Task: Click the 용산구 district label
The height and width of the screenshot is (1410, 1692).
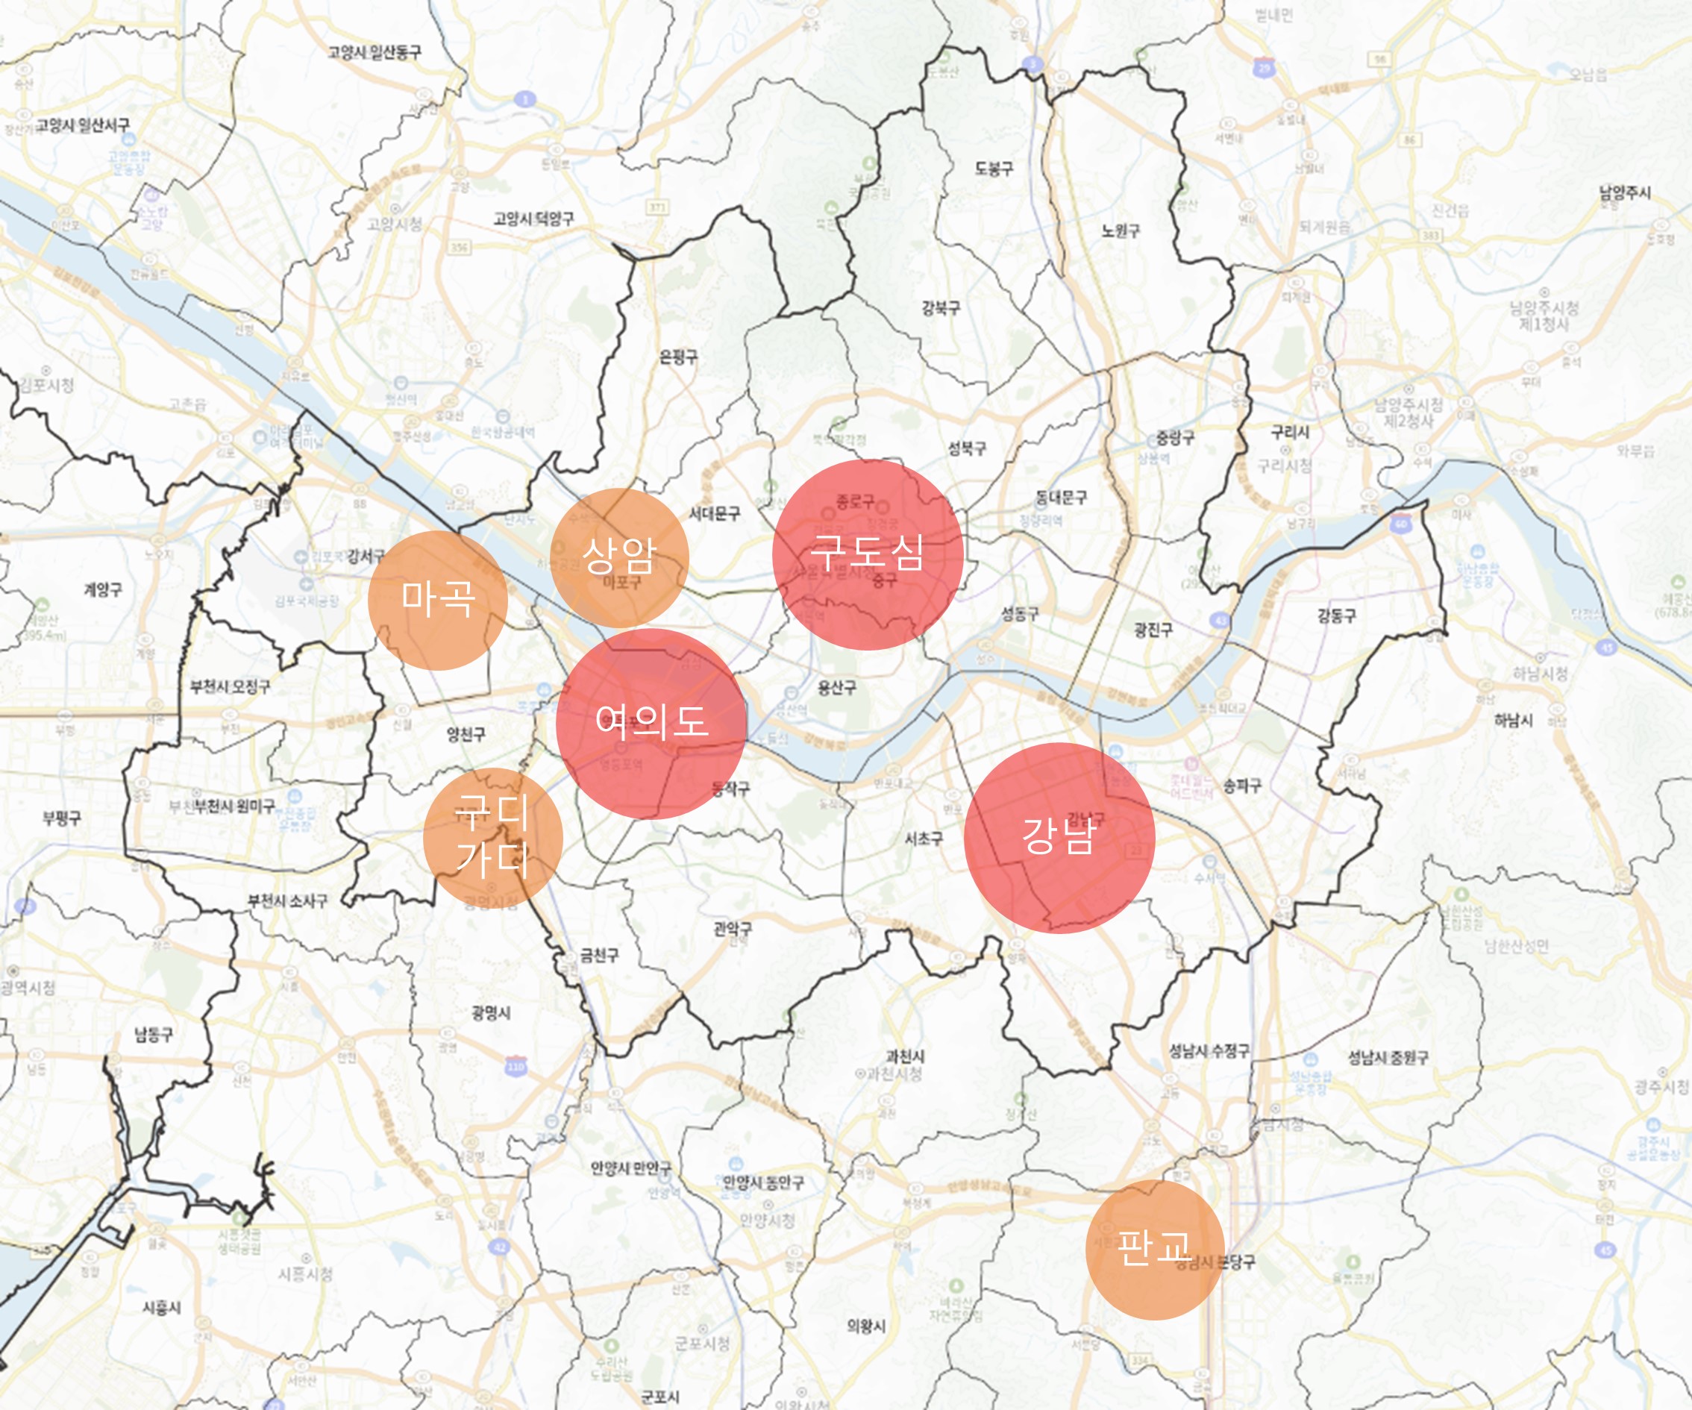Action: click(x=837, y=687)
